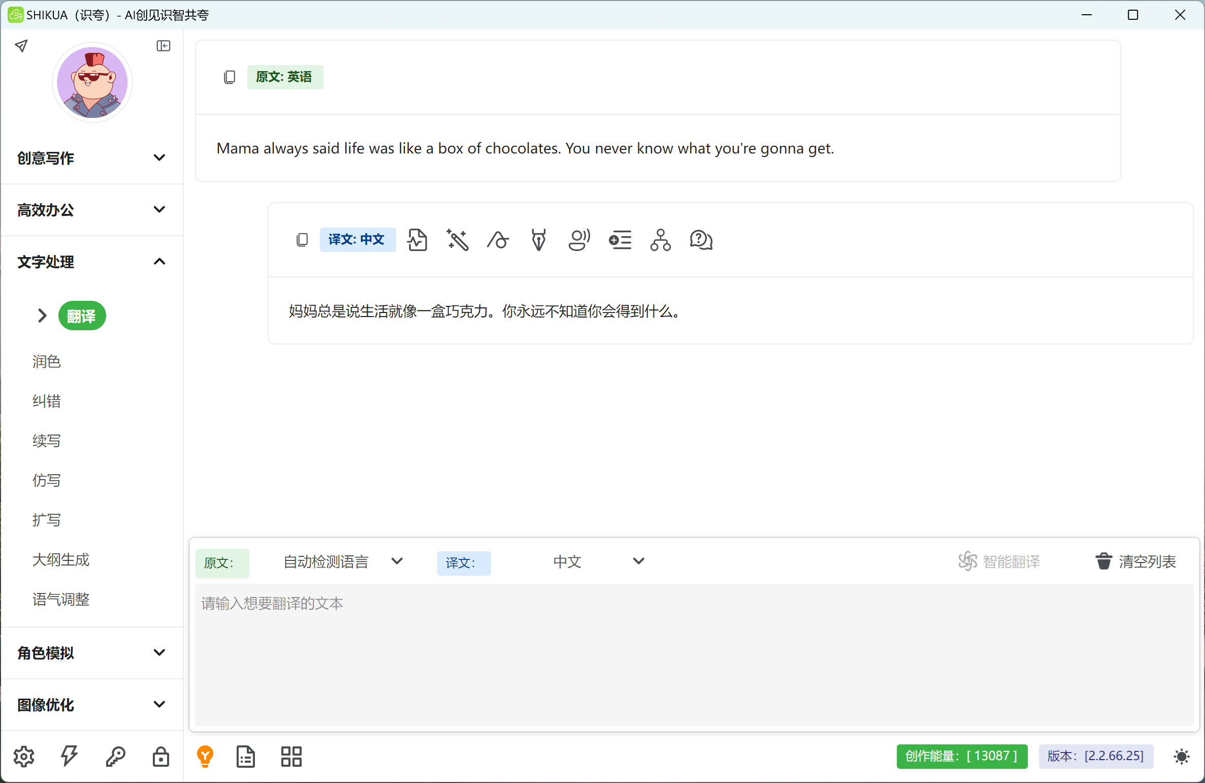
Task: Select the 大纲生成 menu item
Action: click(x=60, y=560)
